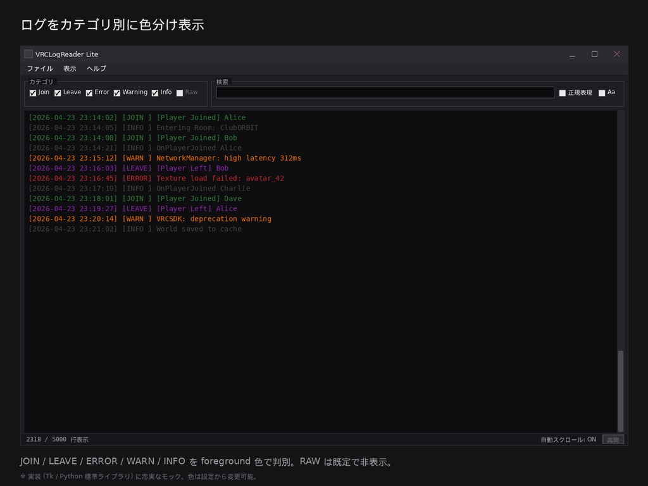The width and height of the screenshot is (648, 486).
Task: Open the ファイル menu
Action: [x=39, y=68]
